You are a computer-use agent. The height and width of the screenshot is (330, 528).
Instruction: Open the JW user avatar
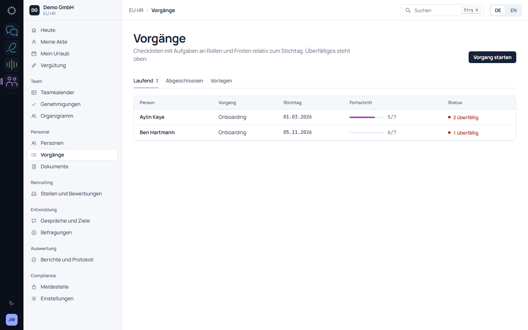(12, 320)
